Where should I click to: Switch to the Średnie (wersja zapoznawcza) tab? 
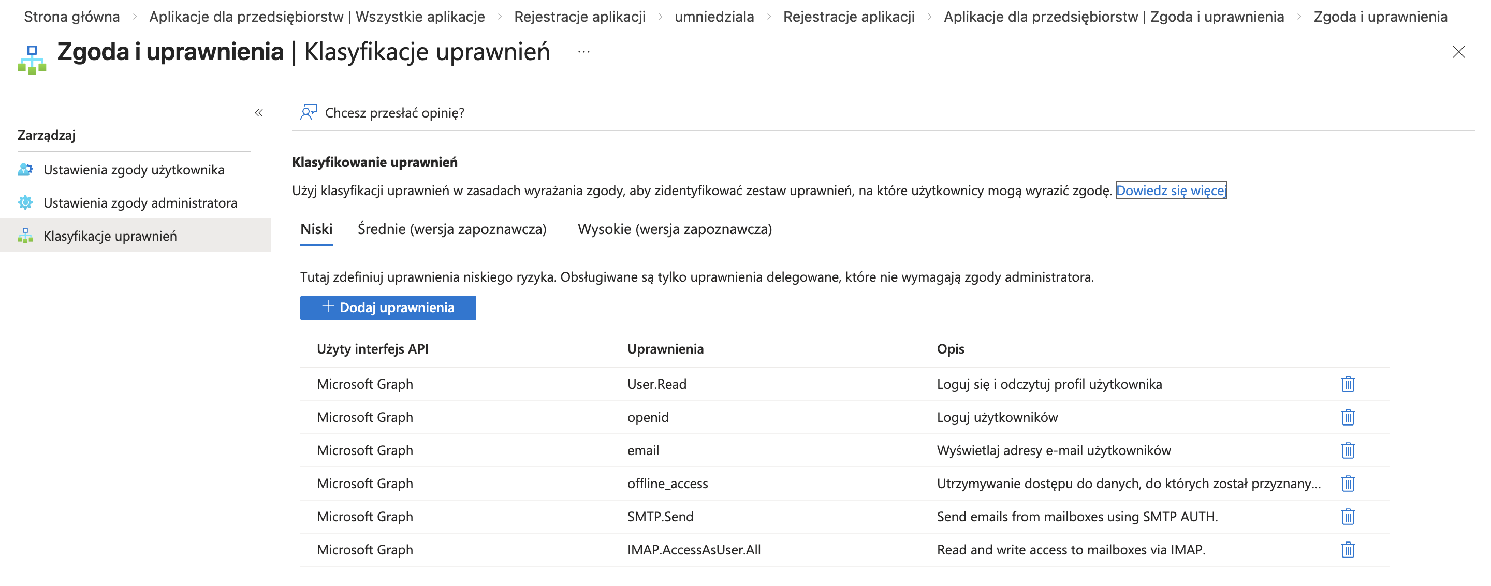[451, 229]
